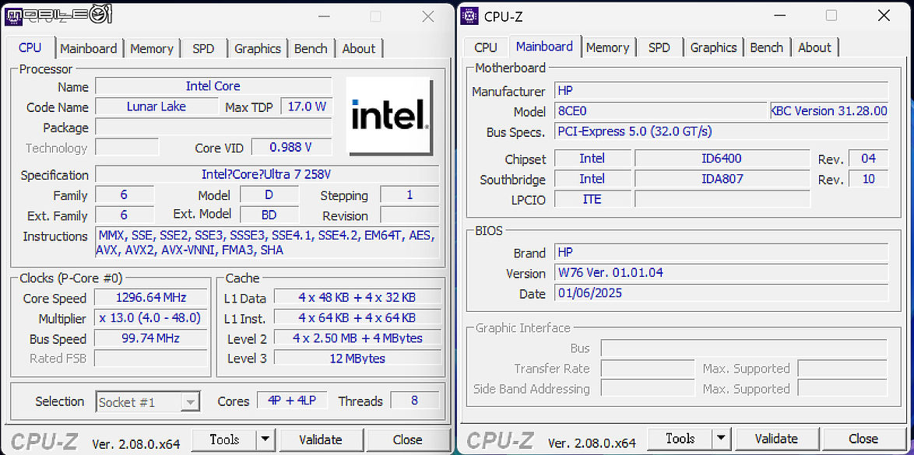The image size is (914, 455).
Task: Expand Tools dropdown arrow in left window
Action: 265,439
